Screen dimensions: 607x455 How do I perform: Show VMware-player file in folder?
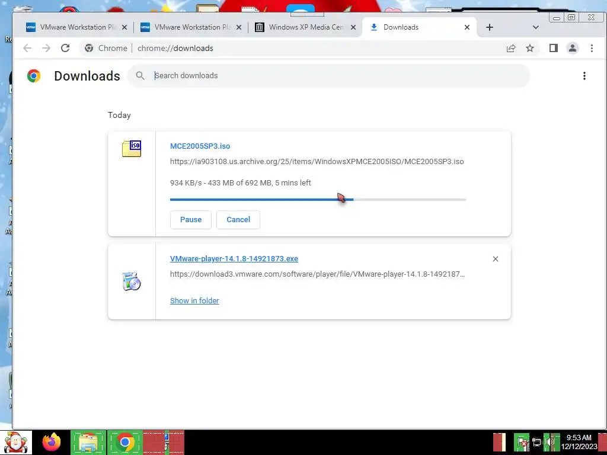(x=194, y=300)
